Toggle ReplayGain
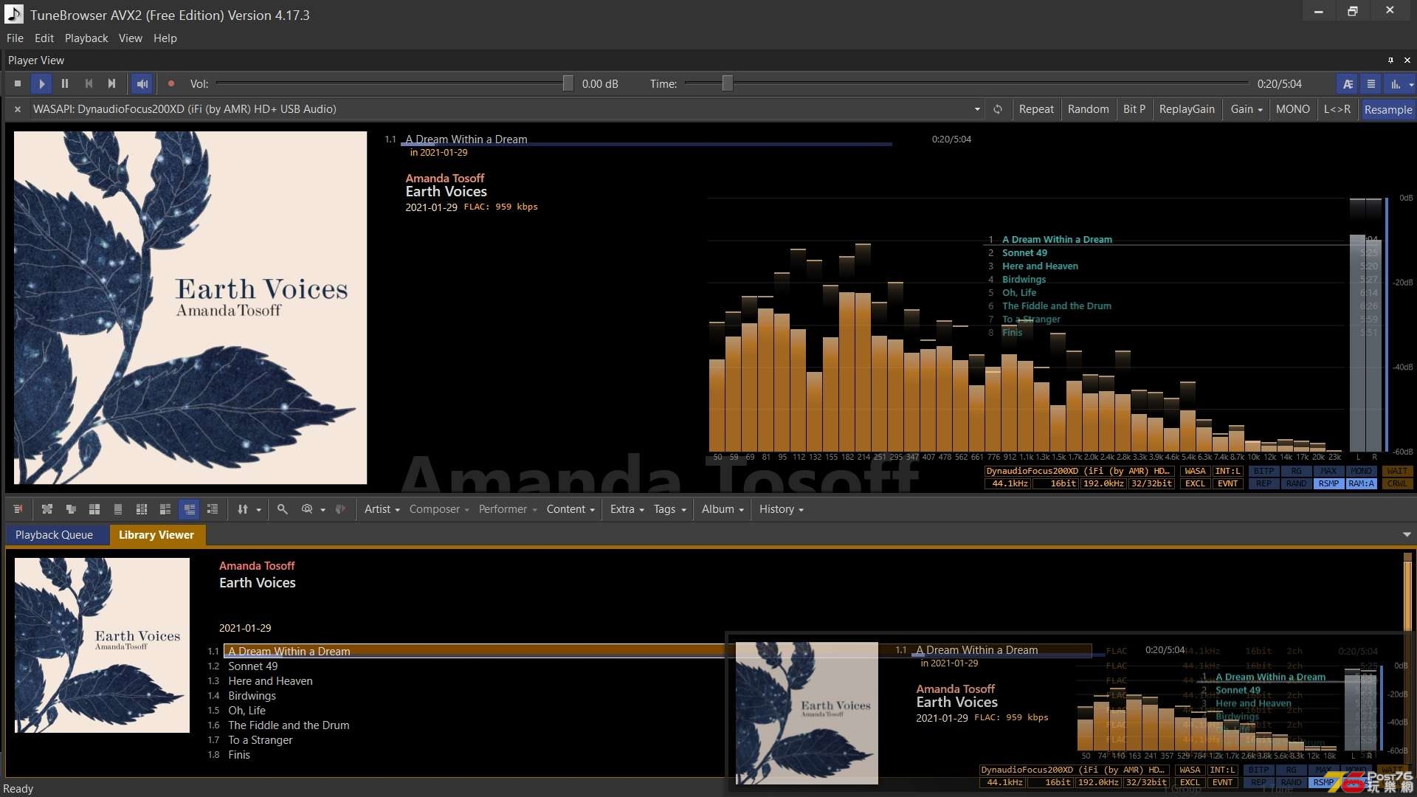This screenshot has width=1417, height=797. [x=1187, y=109]
